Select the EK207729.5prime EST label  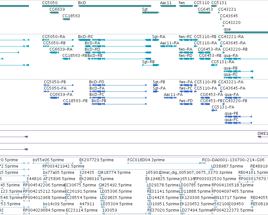point(96,160)
